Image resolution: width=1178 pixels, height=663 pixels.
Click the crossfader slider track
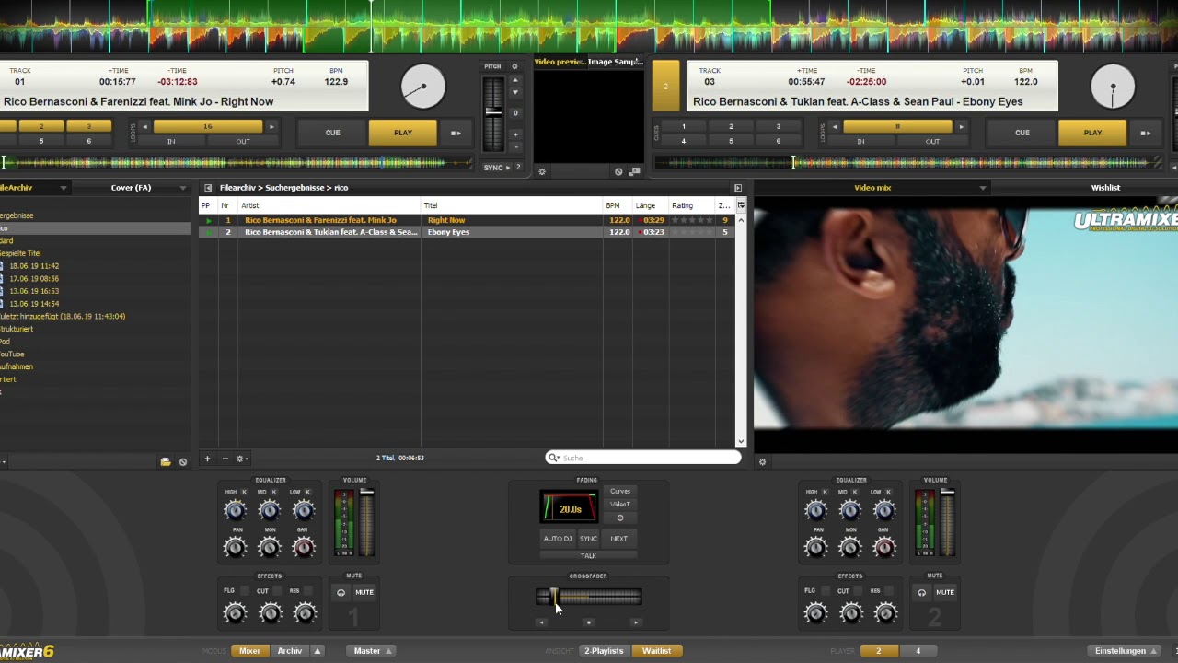pyautogui.click(x=598, y=598)
